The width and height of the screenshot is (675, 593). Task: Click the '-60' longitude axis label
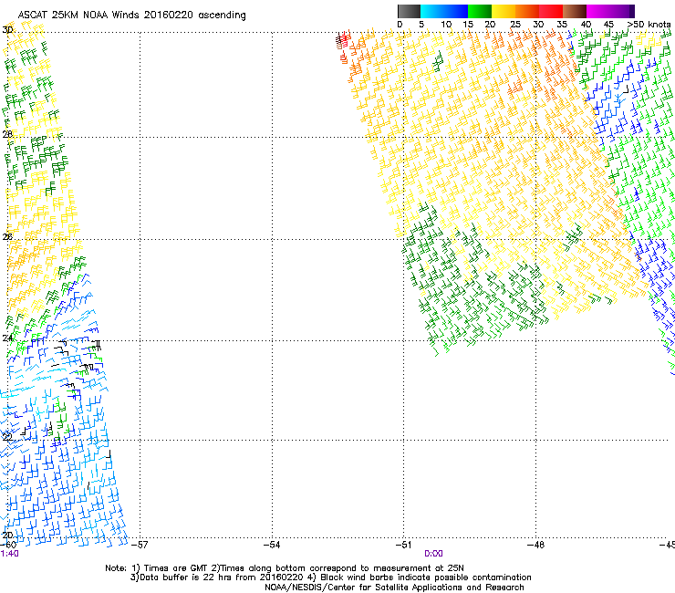8,545
